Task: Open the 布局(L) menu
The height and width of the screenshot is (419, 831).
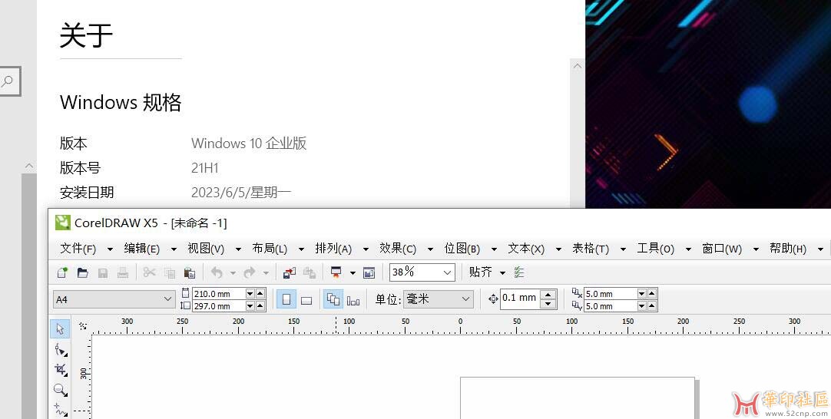Action: (270, 249)
